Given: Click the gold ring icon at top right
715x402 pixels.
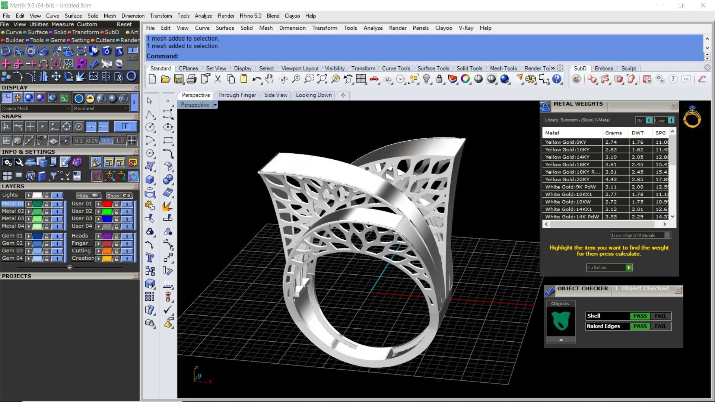Looking at the screenshot, I should coord(692,117).
